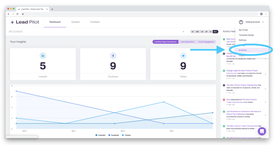Open Voluntourism link in shared to twitter entry

coord(242,126)
